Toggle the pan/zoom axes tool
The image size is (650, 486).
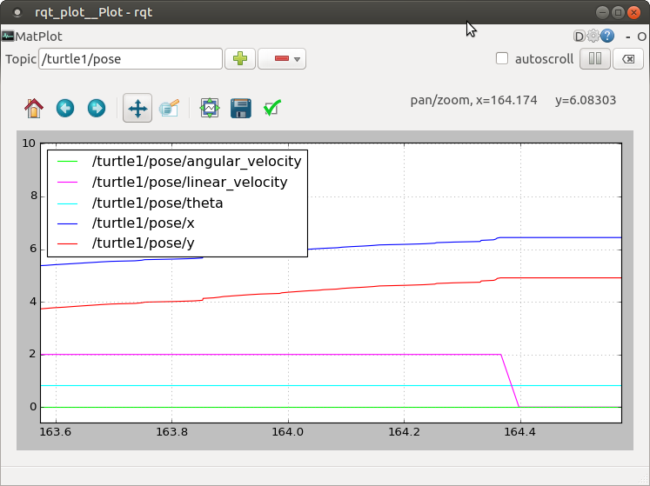[x=137, y=109]
